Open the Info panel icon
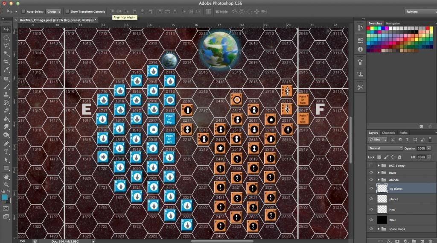This screenshot has height=243, width=437. click(x=360, y=49)
